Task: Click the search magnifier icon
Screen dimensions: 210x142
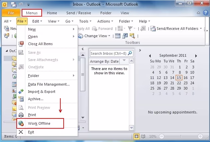Action: coord(130,53)
